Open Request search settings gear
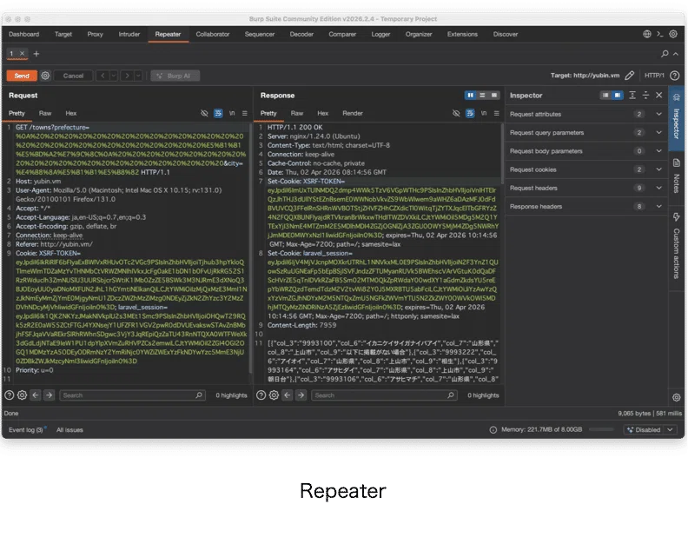This screenshot has width=688, height=544. pos(22,395)
